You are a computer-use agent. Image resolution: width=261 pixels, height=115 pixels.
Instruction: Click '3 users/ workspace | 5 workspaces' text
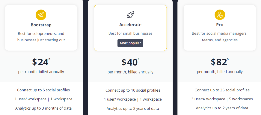click(x=222, y=99)
